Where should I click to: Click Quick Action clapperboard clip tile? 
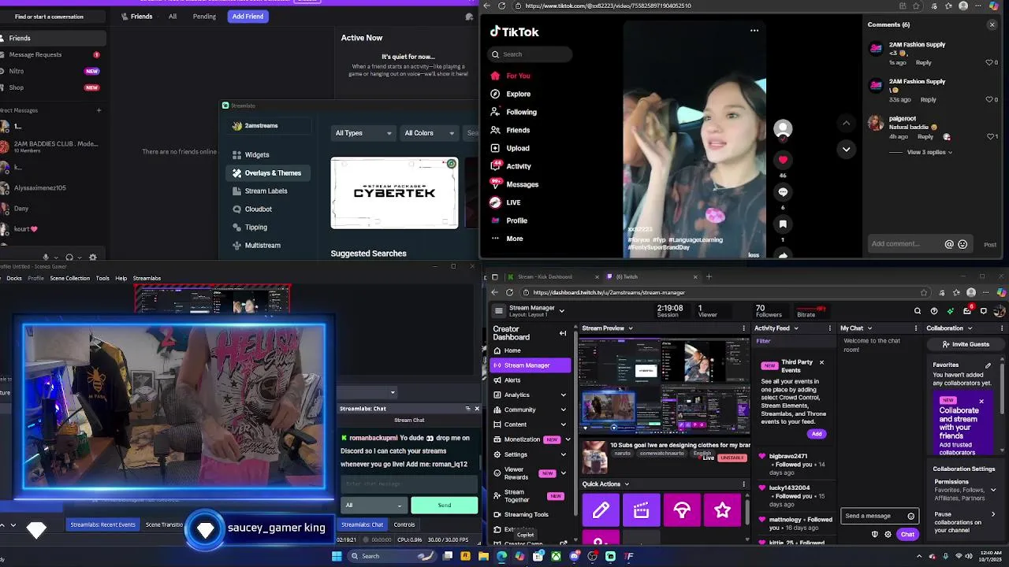(641, 511)
